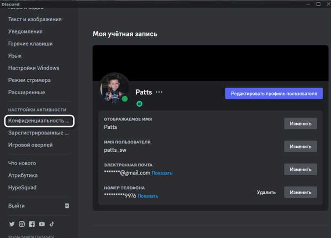Click Показать link next to email

(x=162, y=173)
